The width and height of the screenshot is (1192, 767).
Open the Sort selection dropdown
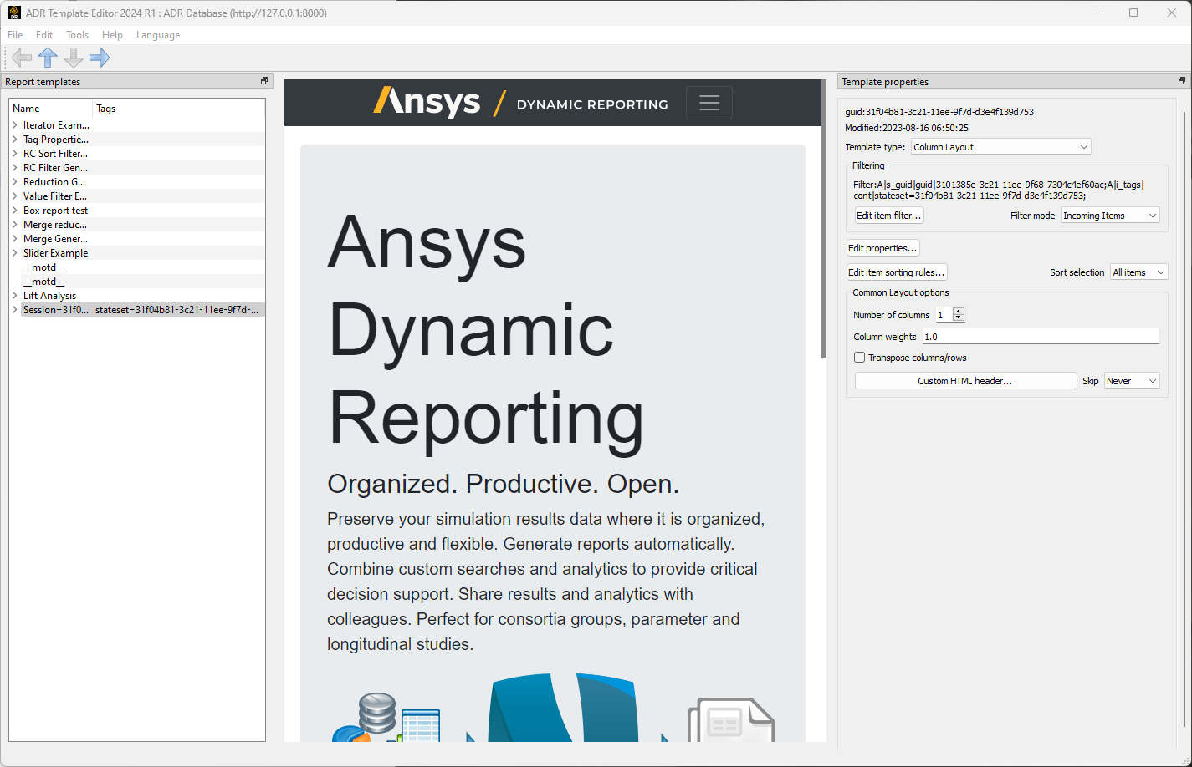pos(1138,272)
